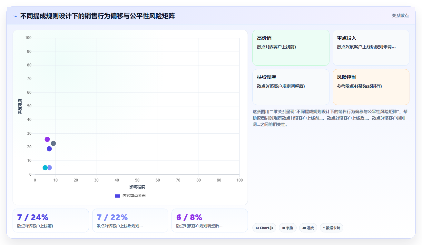Click the description paragraph text
Screen dimensions: 422x245
coord(330,118)
